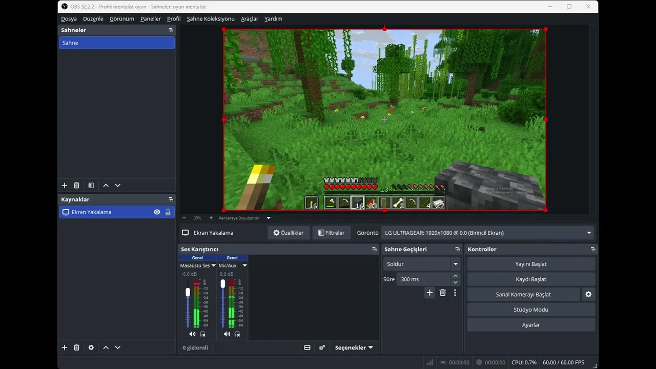The height and width of the screenshot is (369, 656).
Task: Select the Sahne scene in list
Action: 117,43
